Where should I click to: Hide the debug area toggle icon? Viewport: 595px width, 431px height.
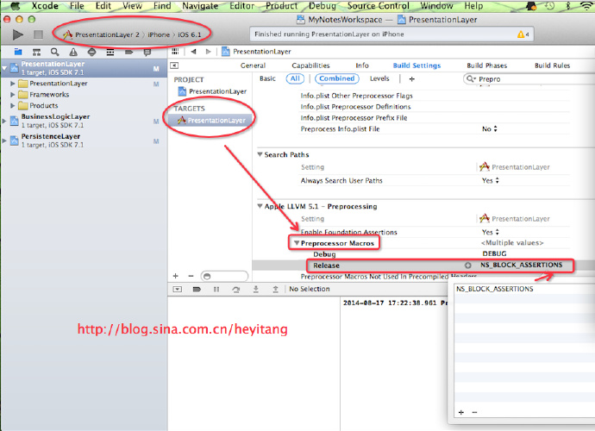178,289
